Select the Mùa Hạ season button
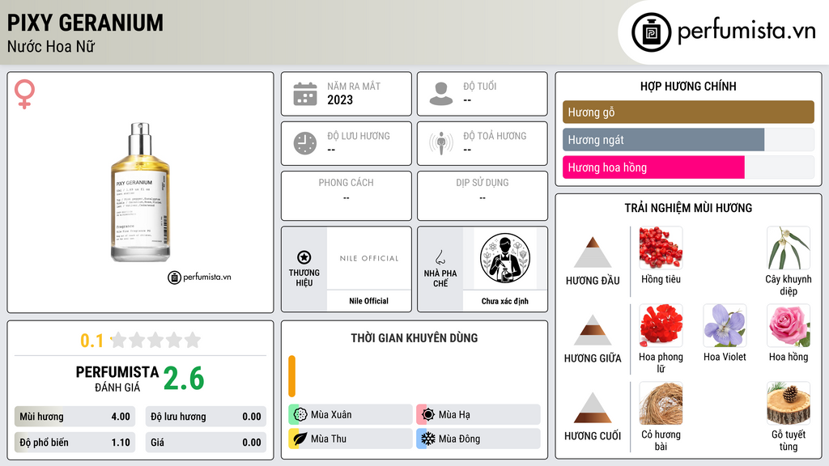This screenshot has height=466, width=829. coord(478,414)
